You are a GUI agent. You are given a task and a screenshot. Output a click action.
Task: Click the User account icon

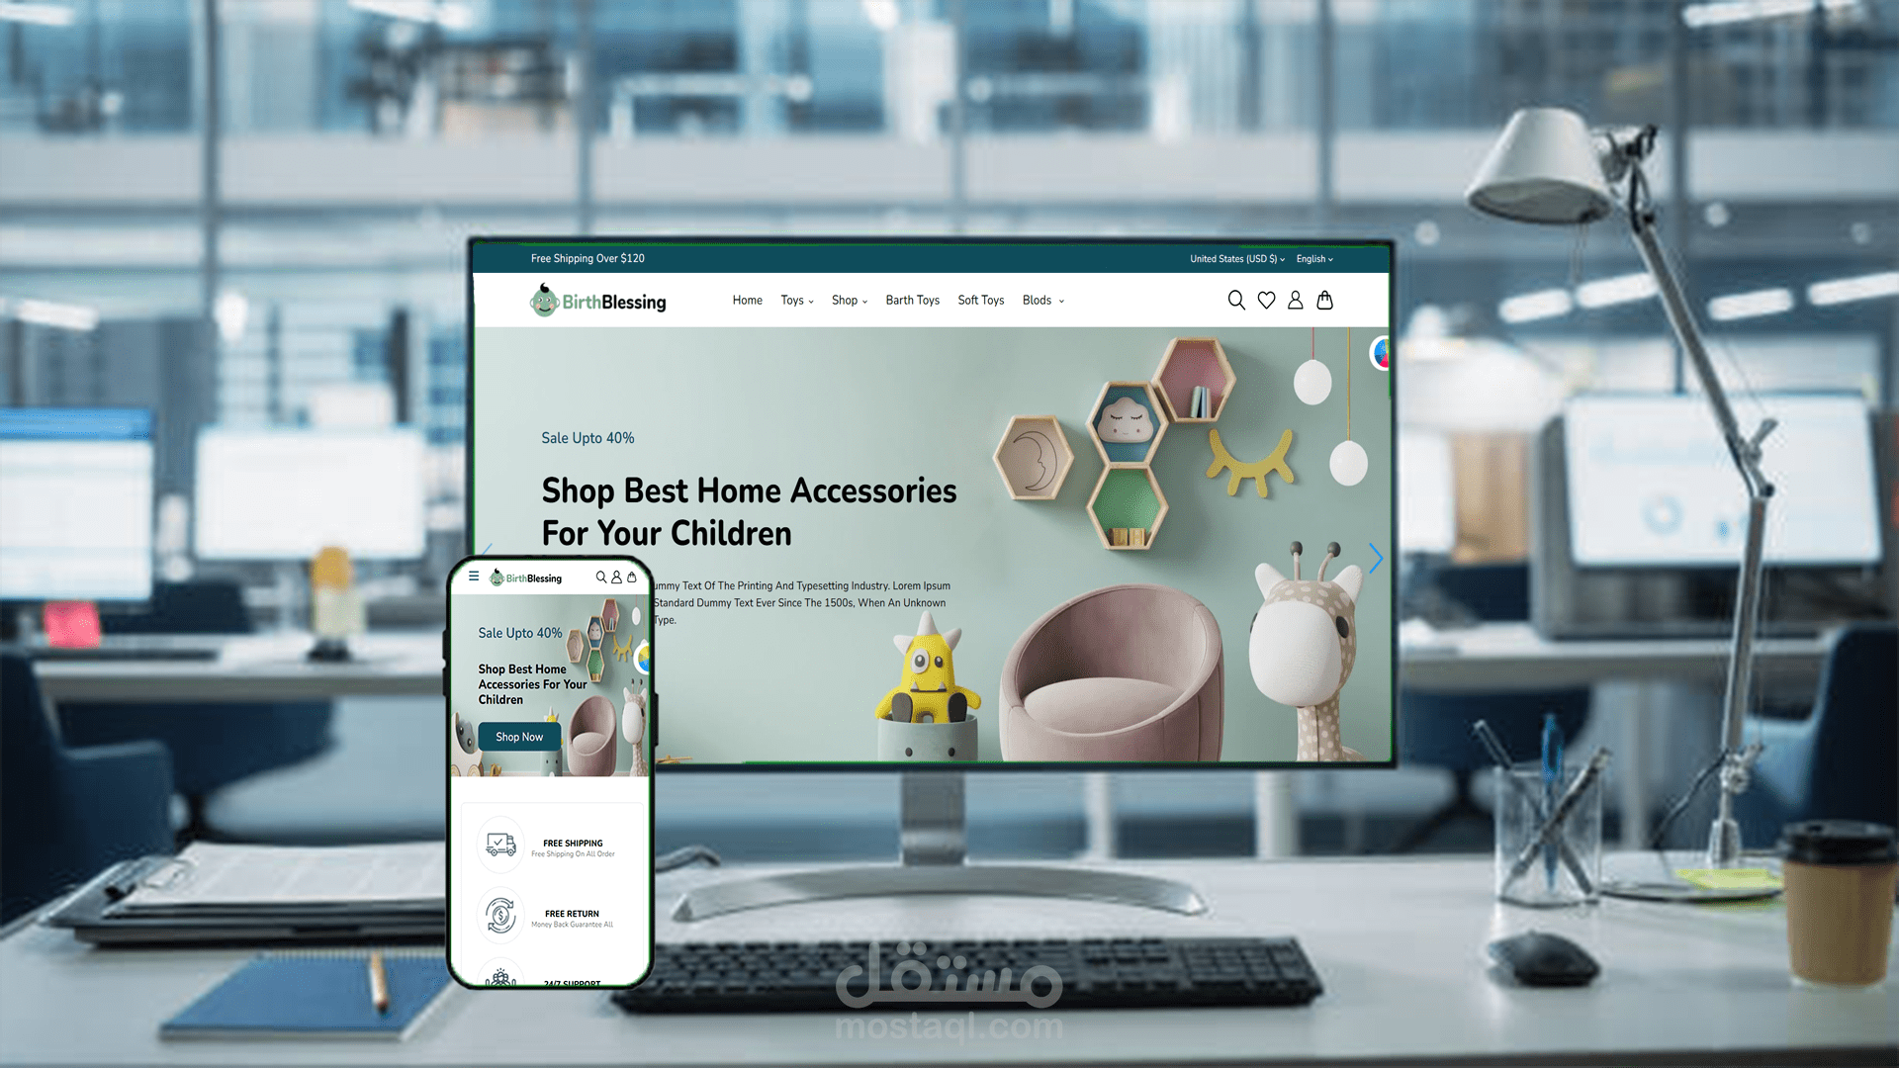[x=1295, y=300]
